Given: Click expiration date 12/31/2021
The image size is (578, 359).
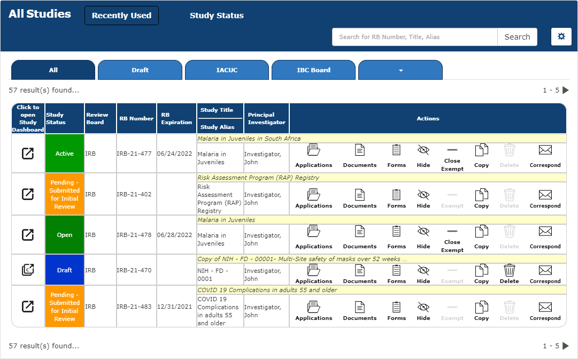Looking at the screenshot, I should pos(174,307).
